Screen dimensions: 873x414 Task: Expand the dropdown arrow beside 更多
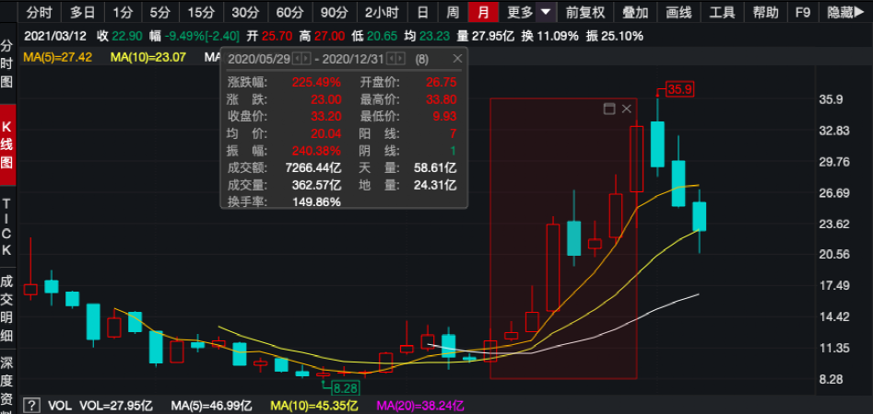(x=546, y=12)
